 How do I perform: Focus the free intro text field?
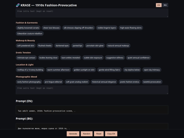point(92,13)
